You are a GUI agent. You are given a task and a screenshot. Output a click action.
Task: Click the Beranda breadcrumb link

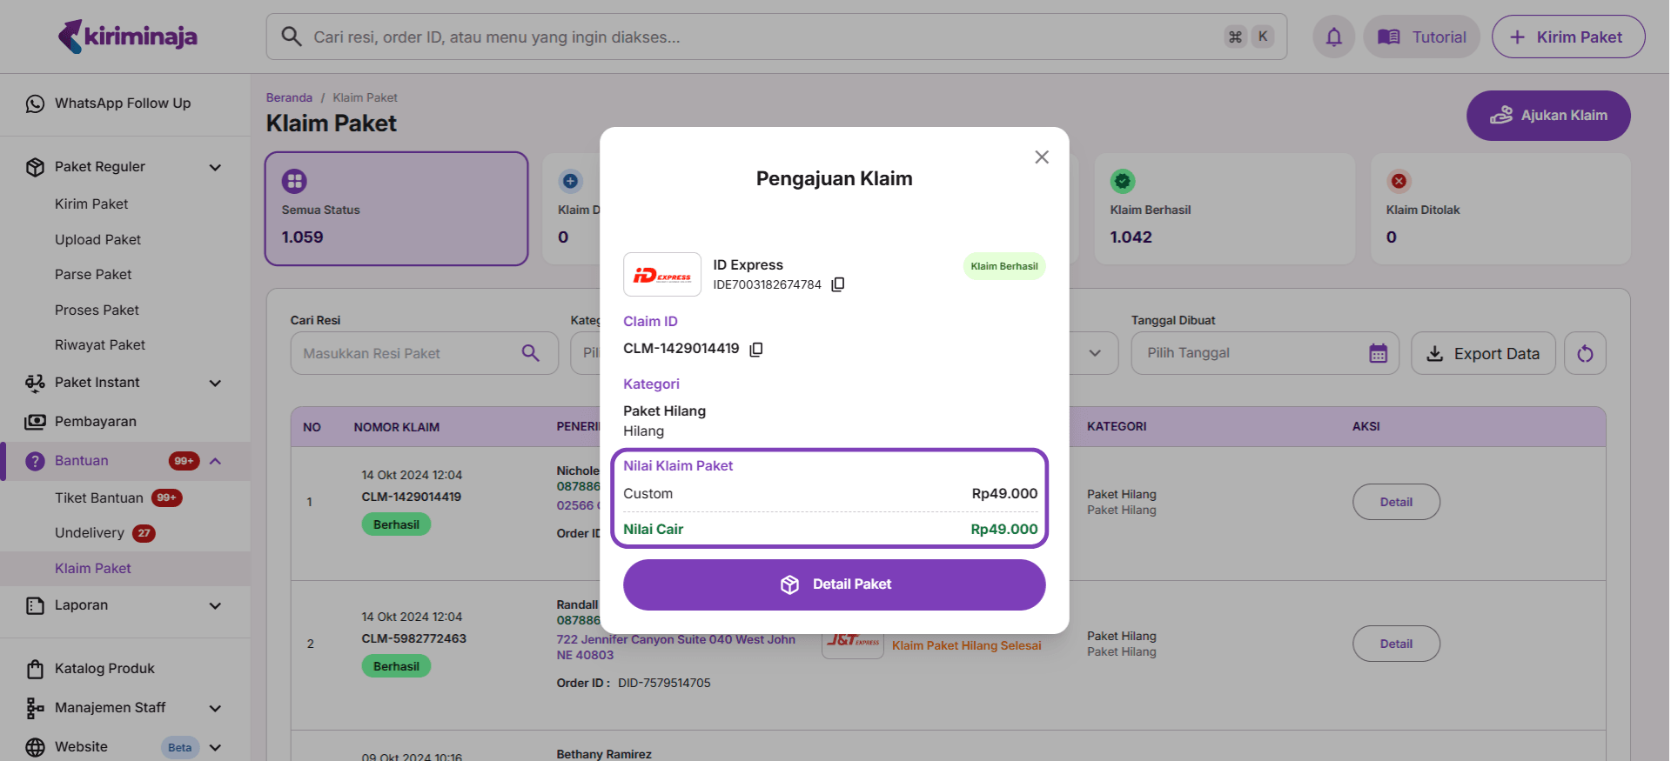coord(289,97)
